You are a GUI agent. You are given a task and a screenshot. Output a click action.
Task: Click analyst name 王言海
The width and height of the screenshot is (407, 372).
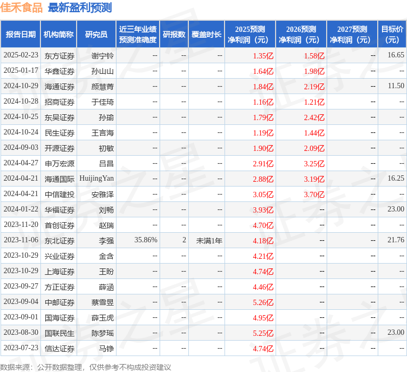point(103,133)
